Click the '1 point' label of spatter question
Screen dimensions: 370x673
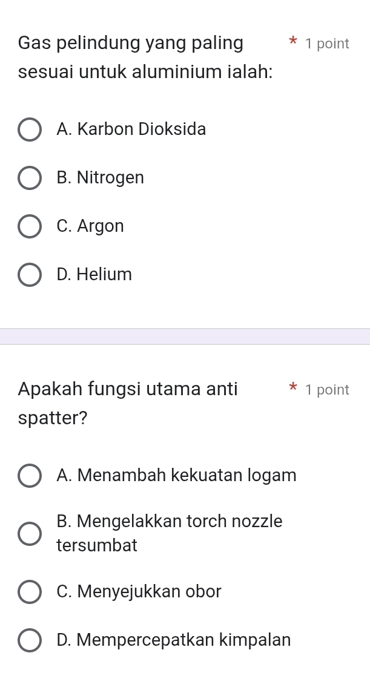point(327,390)
